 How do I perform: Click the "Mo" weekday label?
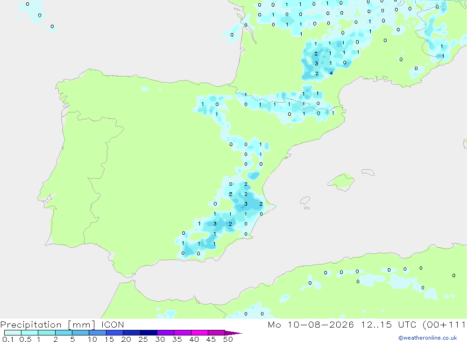click(x=274, y=324)
